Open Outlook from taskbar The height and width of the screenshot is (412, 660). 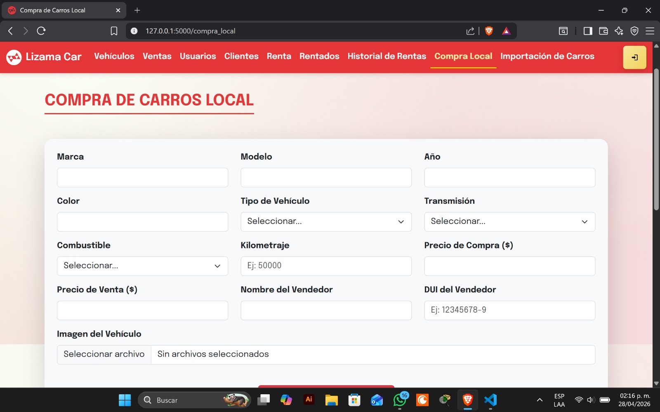(377, 400)
